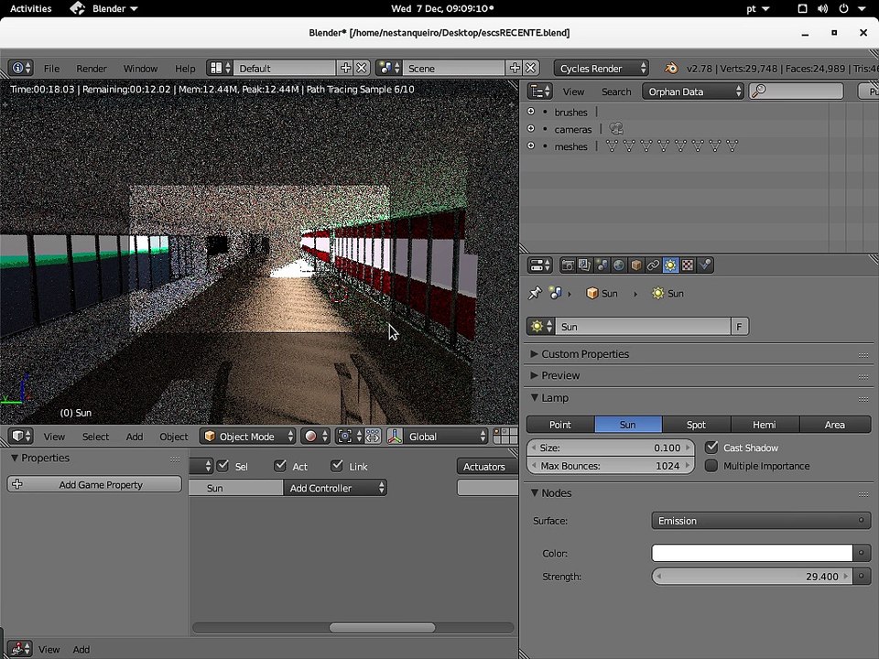The width and height of the screenshot is (879, 659).
Task: Open the Object Mode dropdown
Action: point(248,436)
